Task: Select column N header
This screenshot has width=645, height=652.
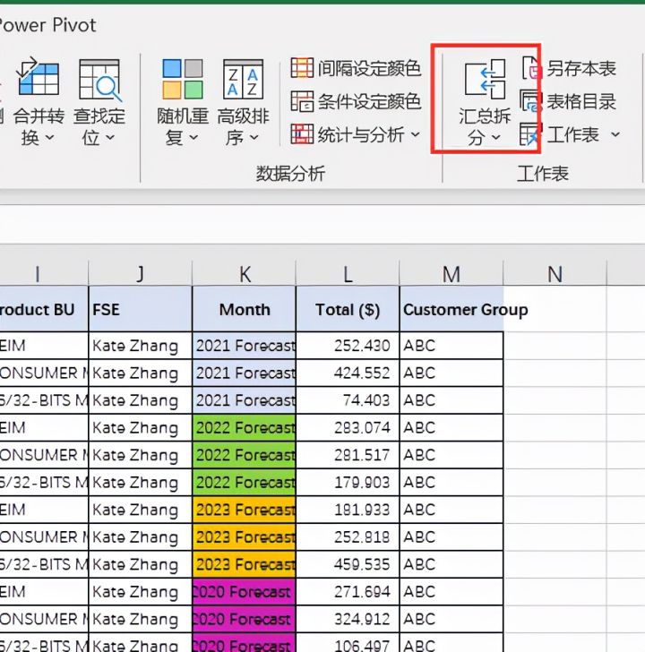Action: pos(555,274)
